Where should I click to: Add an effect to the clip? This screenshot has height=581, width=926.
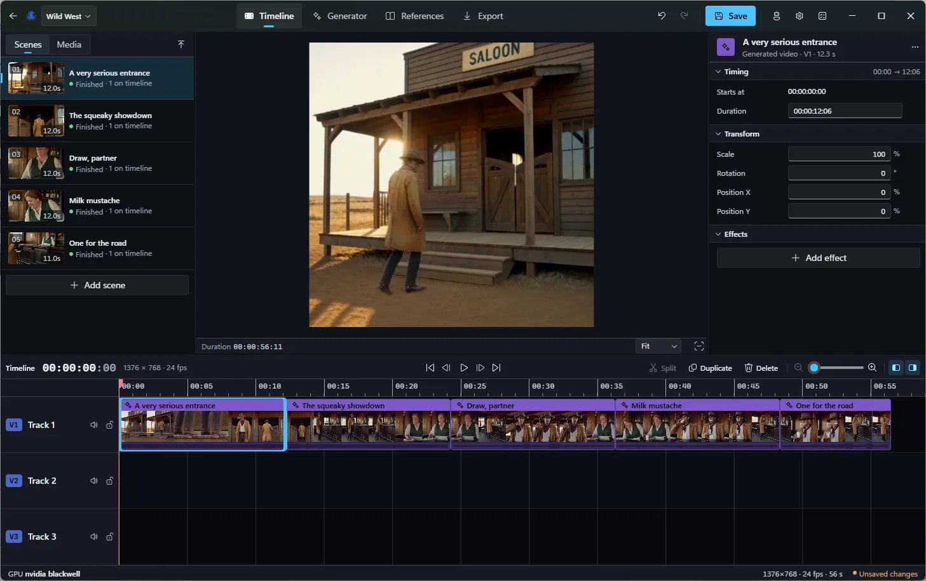[x=818, y=258]
